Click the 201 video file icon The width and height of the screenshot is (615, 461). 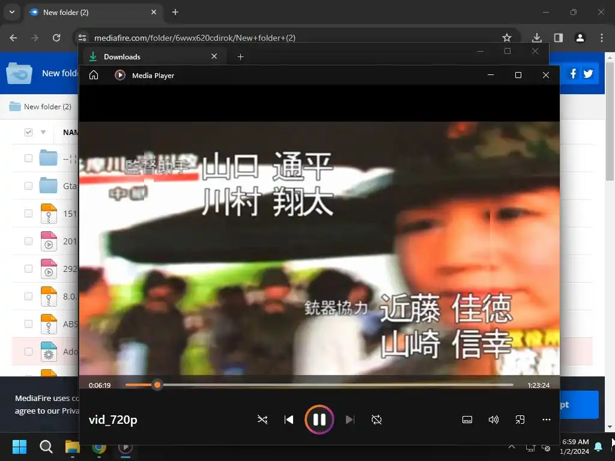49,241
